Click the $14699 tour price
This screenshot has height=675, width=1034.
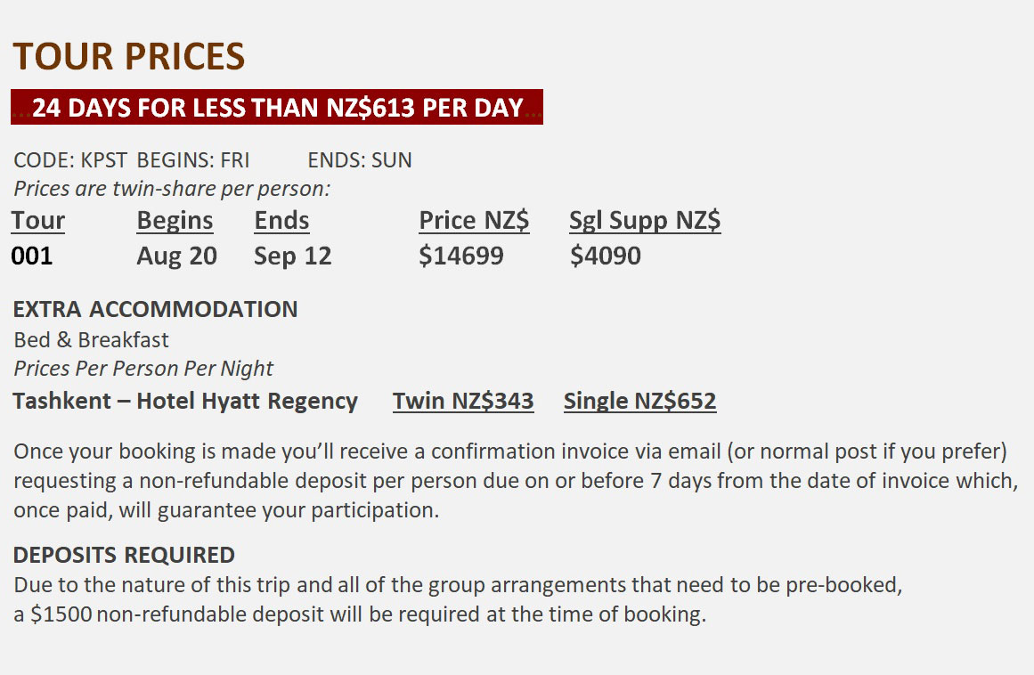coord(461,256)
